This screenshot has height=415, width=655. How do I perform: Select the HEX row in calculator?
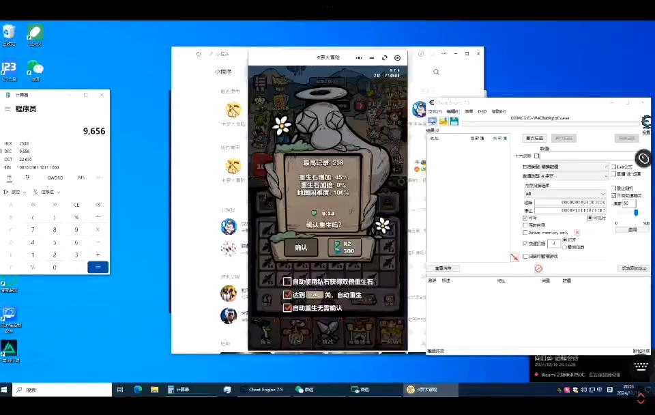[x=55, y=143]
